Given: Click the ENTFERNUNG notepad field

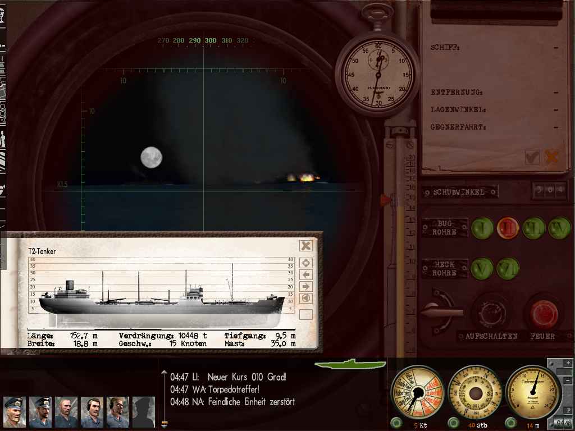Looking at the screenshot, I should coord(495,93).
